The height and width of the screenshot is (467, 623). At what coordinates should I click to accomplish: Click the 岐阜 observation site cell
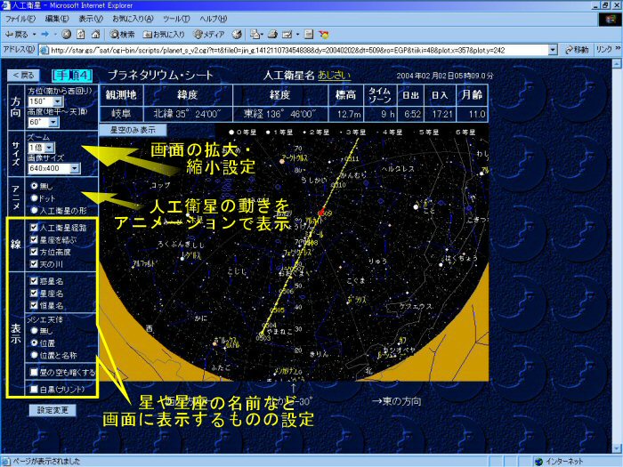pos(121,115)
